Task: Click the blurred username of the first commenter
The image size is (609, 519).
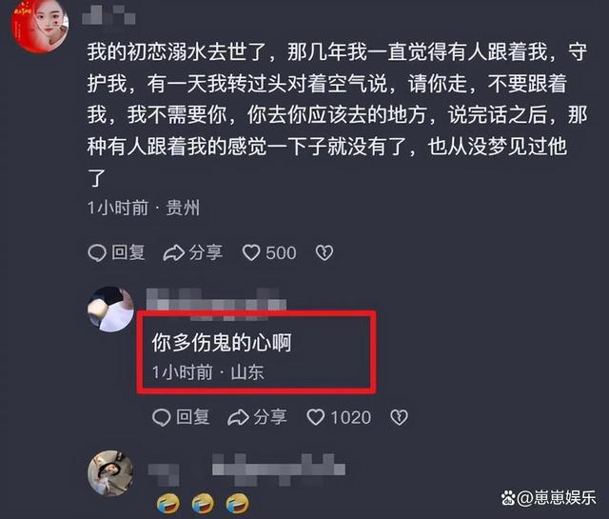Action: coord(108,15)
